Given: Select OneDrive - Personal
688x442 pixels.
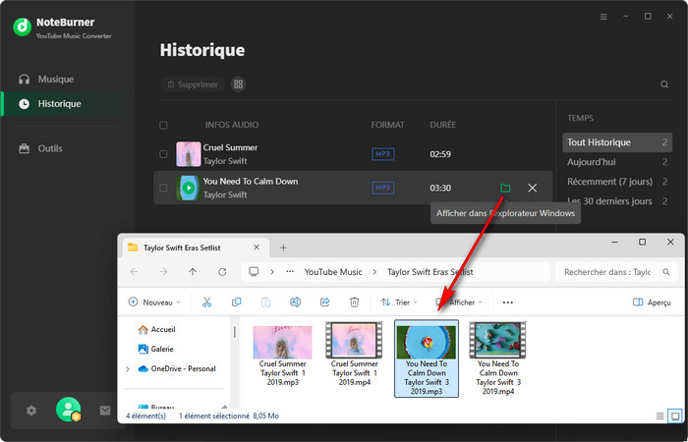Looking at the screenshot, I should [177, 368].
